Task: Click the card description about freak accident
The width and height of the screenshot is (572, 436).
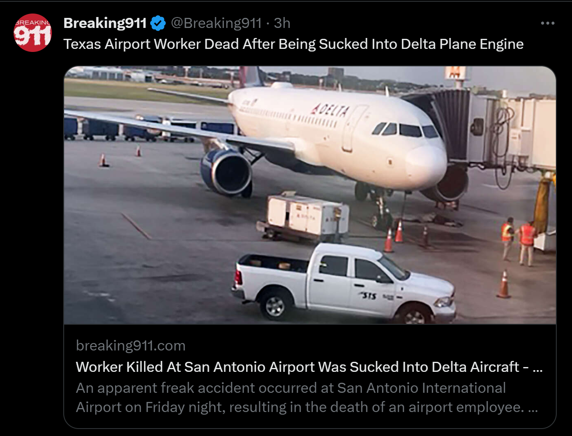Action: 307,397
